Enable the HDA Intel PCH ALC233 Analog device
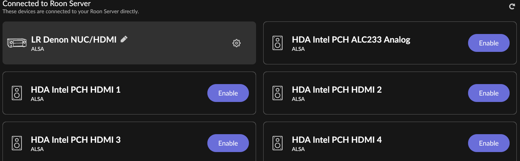Screen dimensions: 520x161 pos(488,43)
